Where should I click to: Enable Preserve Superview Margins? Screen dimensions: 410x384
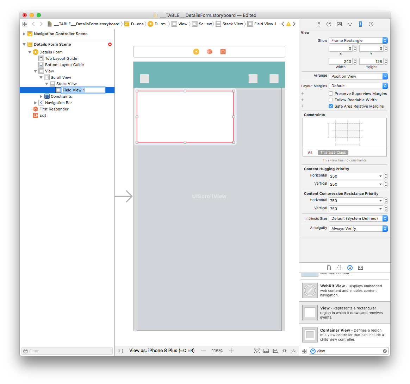point(331,94)
